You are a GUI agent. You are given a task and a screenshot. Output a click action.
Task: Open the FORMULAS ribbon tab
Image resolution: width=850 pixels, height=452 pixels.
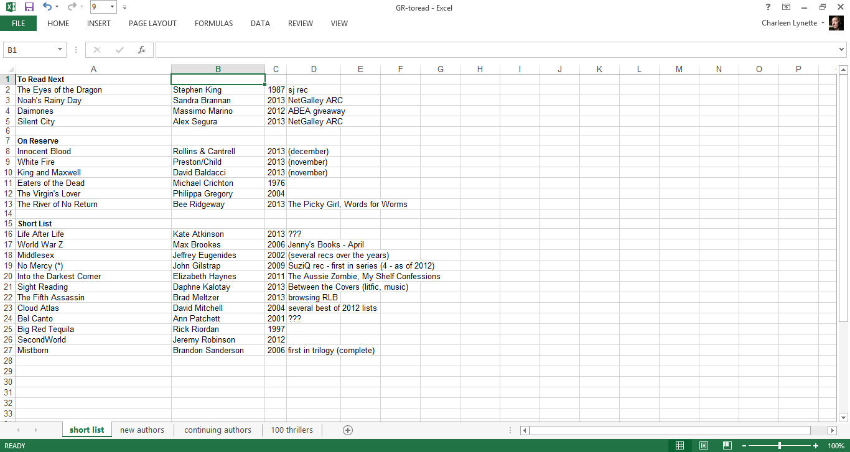[213, 24]
